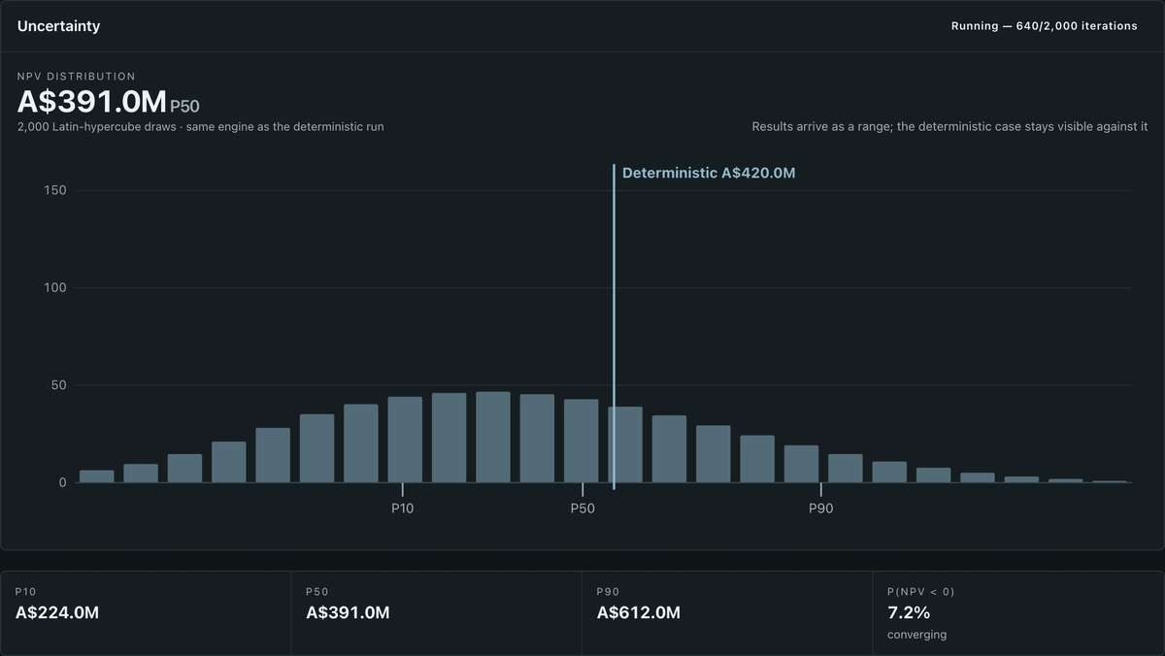
Task: Click the P10 axis tick label
Action: [403, 508]
